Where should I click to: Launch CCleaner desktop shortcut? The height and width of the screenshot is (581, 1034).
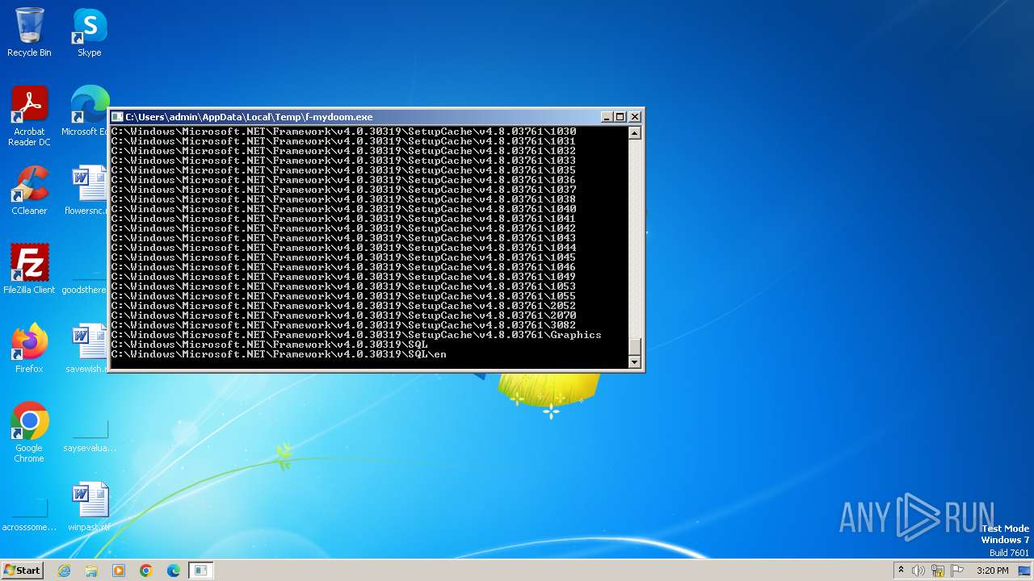[29, 190]
